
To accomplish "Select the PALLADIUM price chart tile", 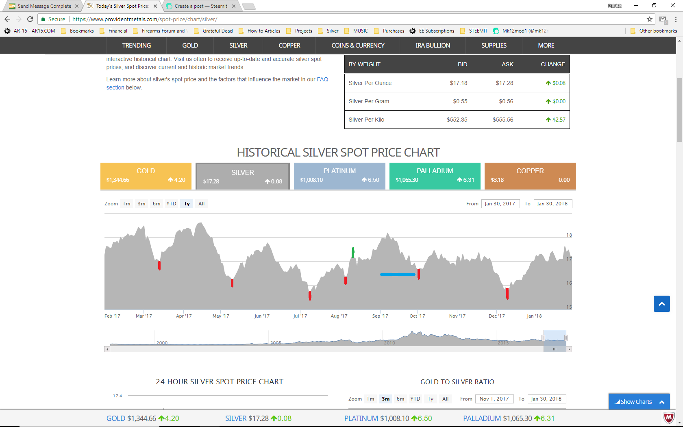I will pos(435,176).
